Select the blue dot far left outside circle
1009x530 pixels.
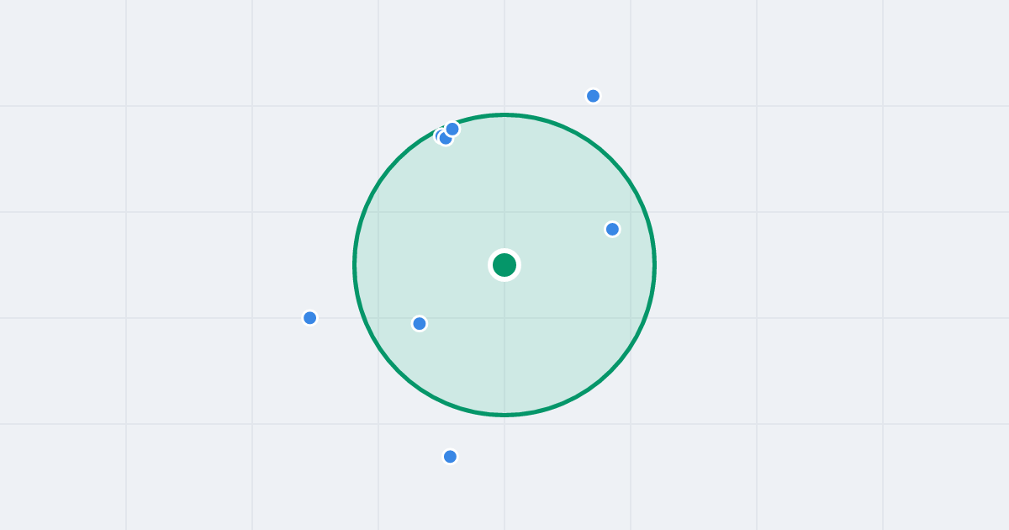(x=309, y=317)
